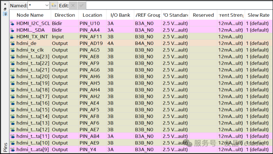
Task: Select input pin icon of HDMI_TX_INT
Action: point(12,37)
